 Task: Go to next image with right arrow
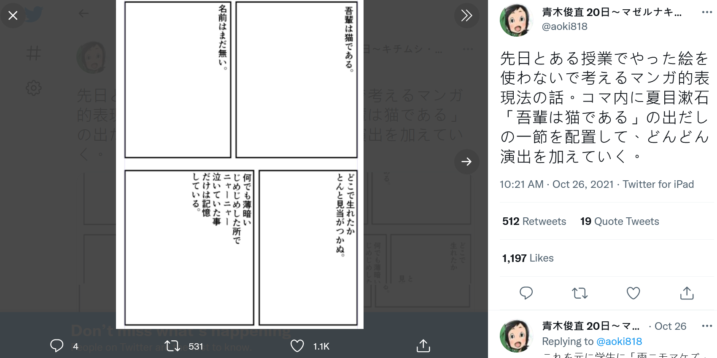[466, 161]
